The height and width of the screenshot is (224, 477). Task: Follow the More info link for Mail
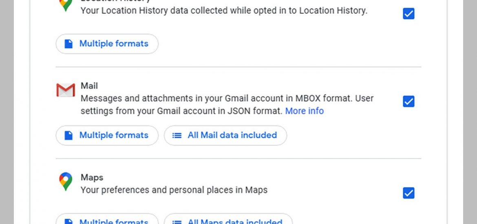click(305, 111)
